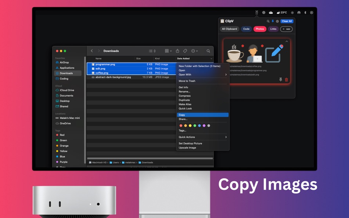Open the Finder group-by grid dropdown
349x218 pixels.
click(x=168, y=51)
